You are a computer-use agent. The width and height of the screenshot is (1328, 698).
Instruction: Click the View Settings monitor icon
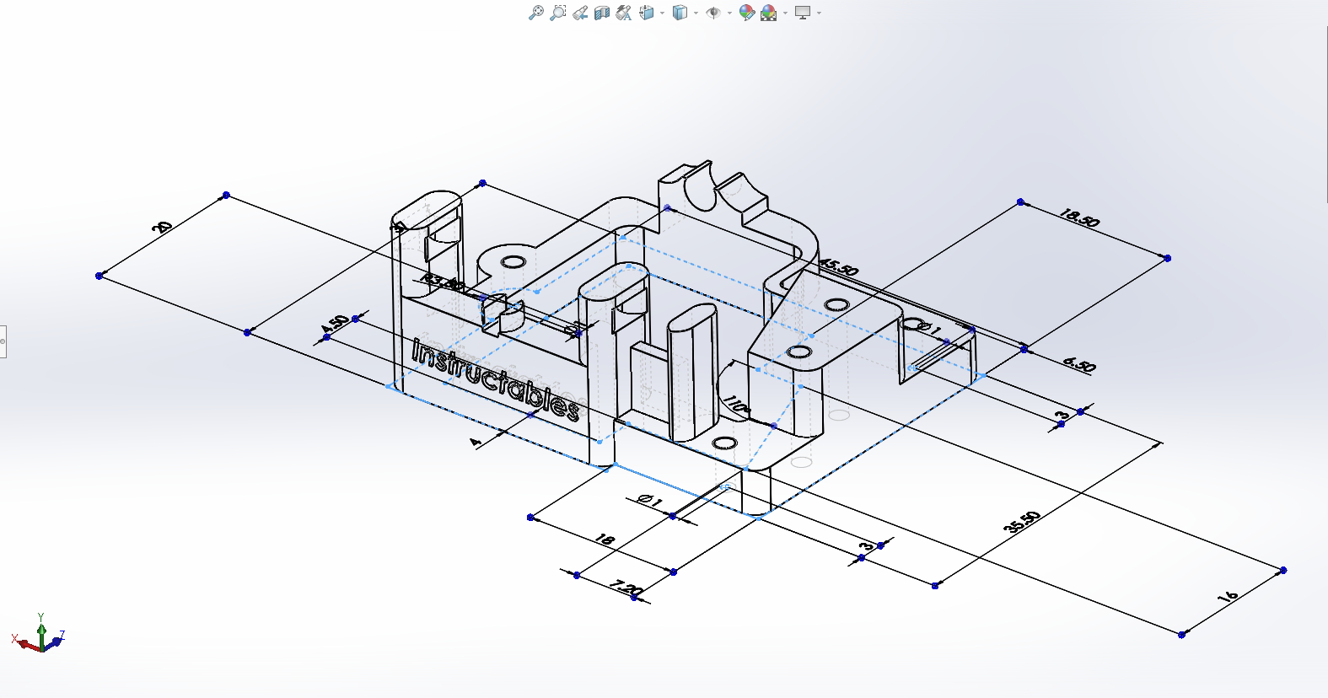803,13
